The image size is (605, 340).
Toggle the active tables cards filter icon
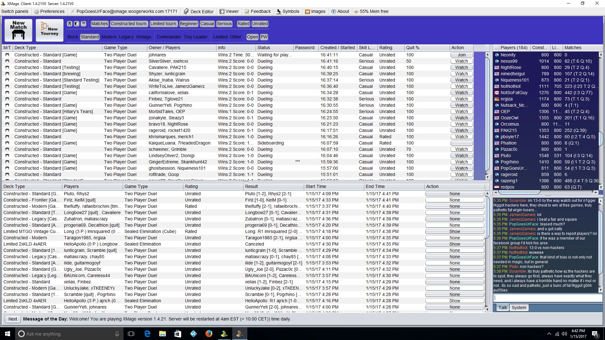click(x=77, y=24)
